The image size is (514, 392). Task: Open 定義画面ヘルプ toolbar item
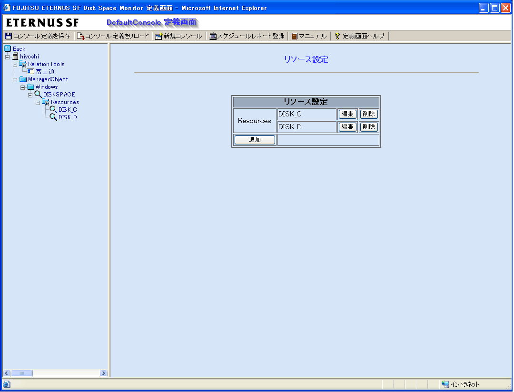(359, 36)
